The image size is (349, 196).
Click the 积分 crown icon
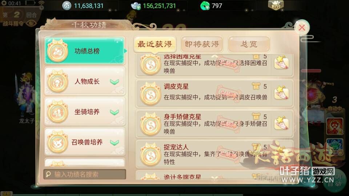(x=276, y=5)
